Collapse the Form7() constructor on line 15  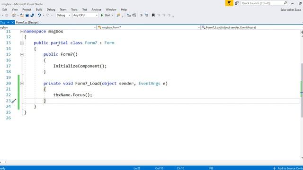point(22,55)
